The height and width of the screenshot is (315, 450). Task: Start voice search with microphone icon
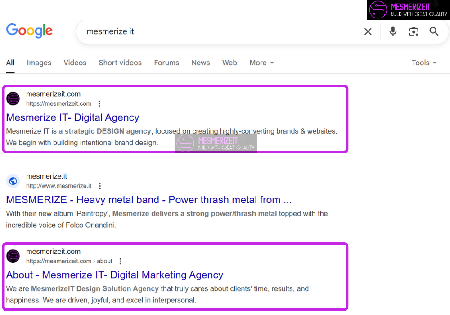tap(393, 31)
